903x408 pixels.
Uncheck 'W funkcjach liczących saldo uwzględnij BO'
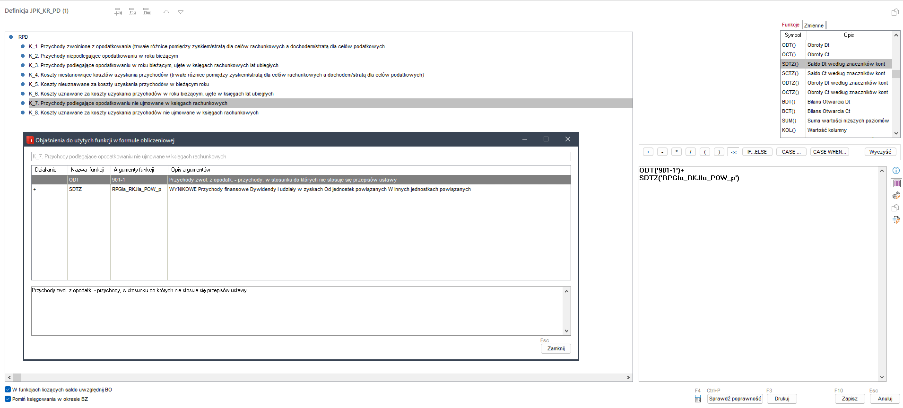(8, 390)
